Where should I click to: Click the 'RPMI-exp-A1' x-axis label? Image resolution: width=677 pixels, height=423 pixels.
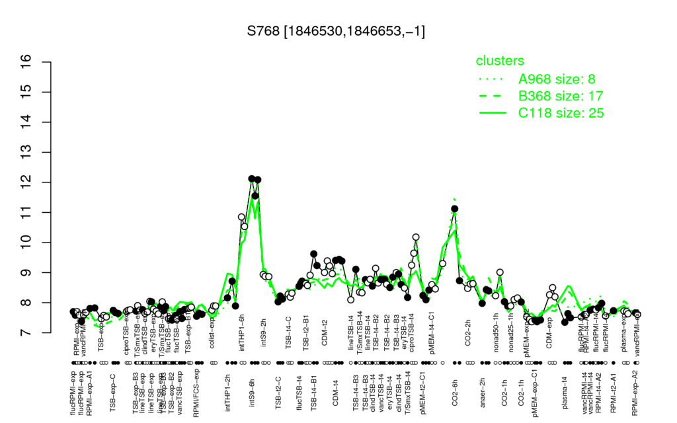point(89,393)
